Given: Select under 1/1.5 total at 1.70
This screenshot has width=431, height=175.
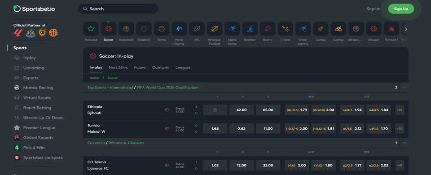Looking at the screenshot, I should pos(379,129).
